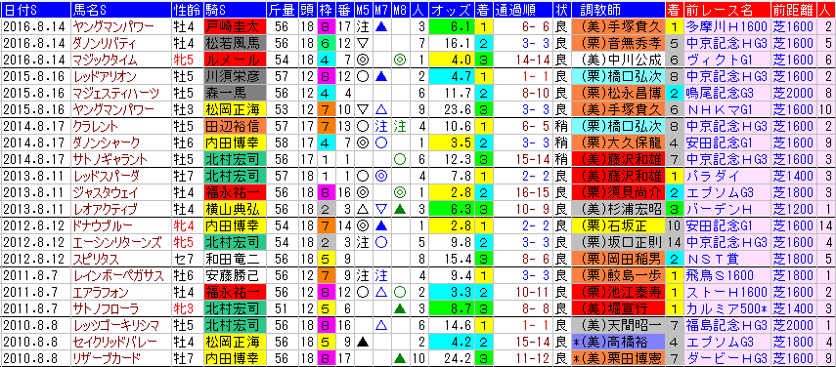Click the 前距離 column header

point(795,10)
